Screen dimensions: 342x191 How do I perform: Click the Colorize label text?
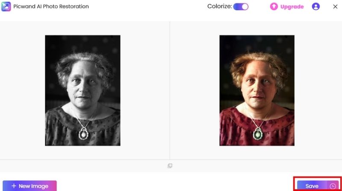coord(220,6)
